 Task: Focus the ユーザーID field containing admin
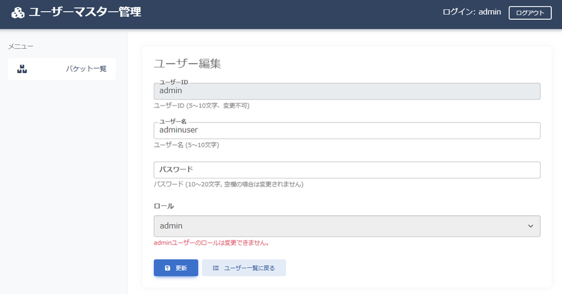(347, 91)
